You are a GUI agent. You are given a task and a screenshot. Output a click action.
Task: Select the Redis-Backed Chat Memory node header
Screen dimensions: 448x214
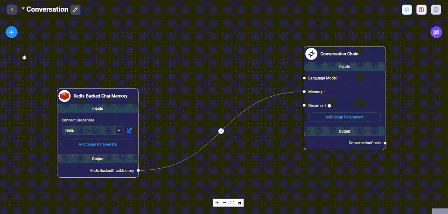tap(100, 96)
